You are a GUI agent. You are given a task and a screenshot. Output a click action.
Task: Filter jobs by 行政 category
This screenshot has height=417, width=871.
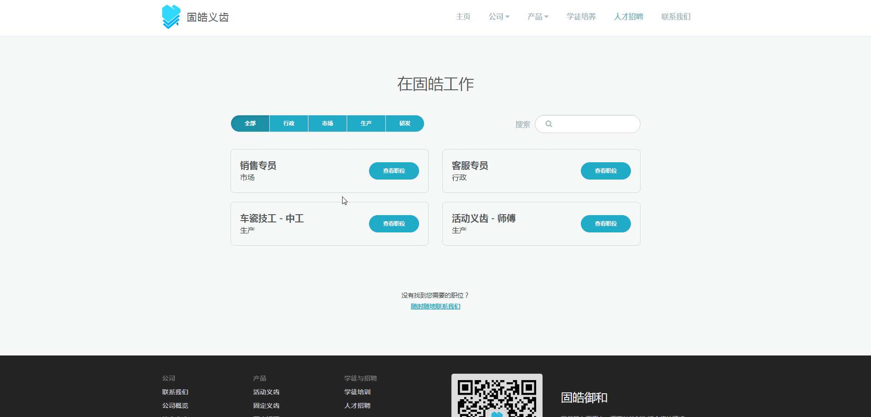pos(289,124)
